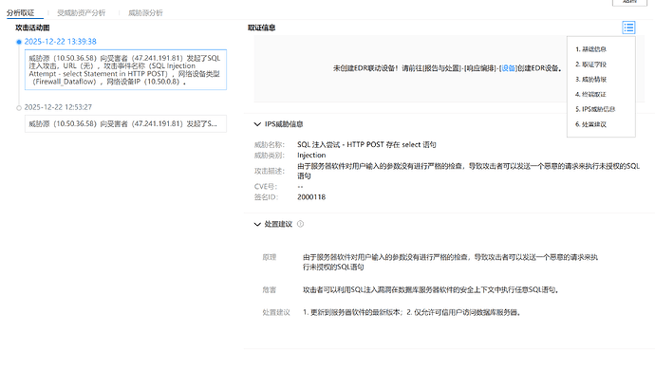655x370 pixels.
Task: Follow the 设备 link to create EDR device
Action: tap(509, 68)
